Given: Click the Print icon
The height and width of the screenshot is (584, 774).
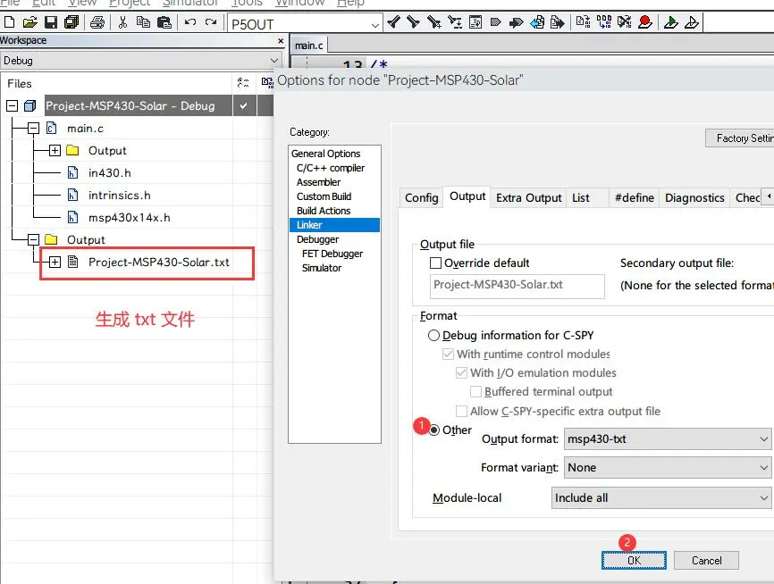Looking at the screenshot, I should (97, 22).
